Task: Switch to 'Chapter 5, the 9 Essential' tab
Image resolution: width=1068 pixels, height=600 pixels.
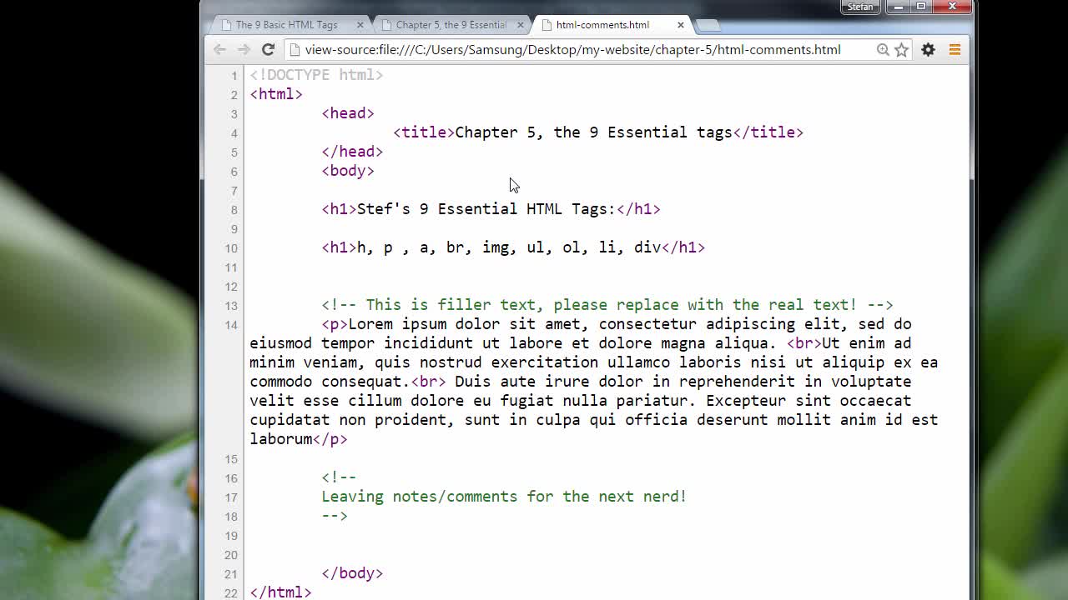Action: (451, 25)
